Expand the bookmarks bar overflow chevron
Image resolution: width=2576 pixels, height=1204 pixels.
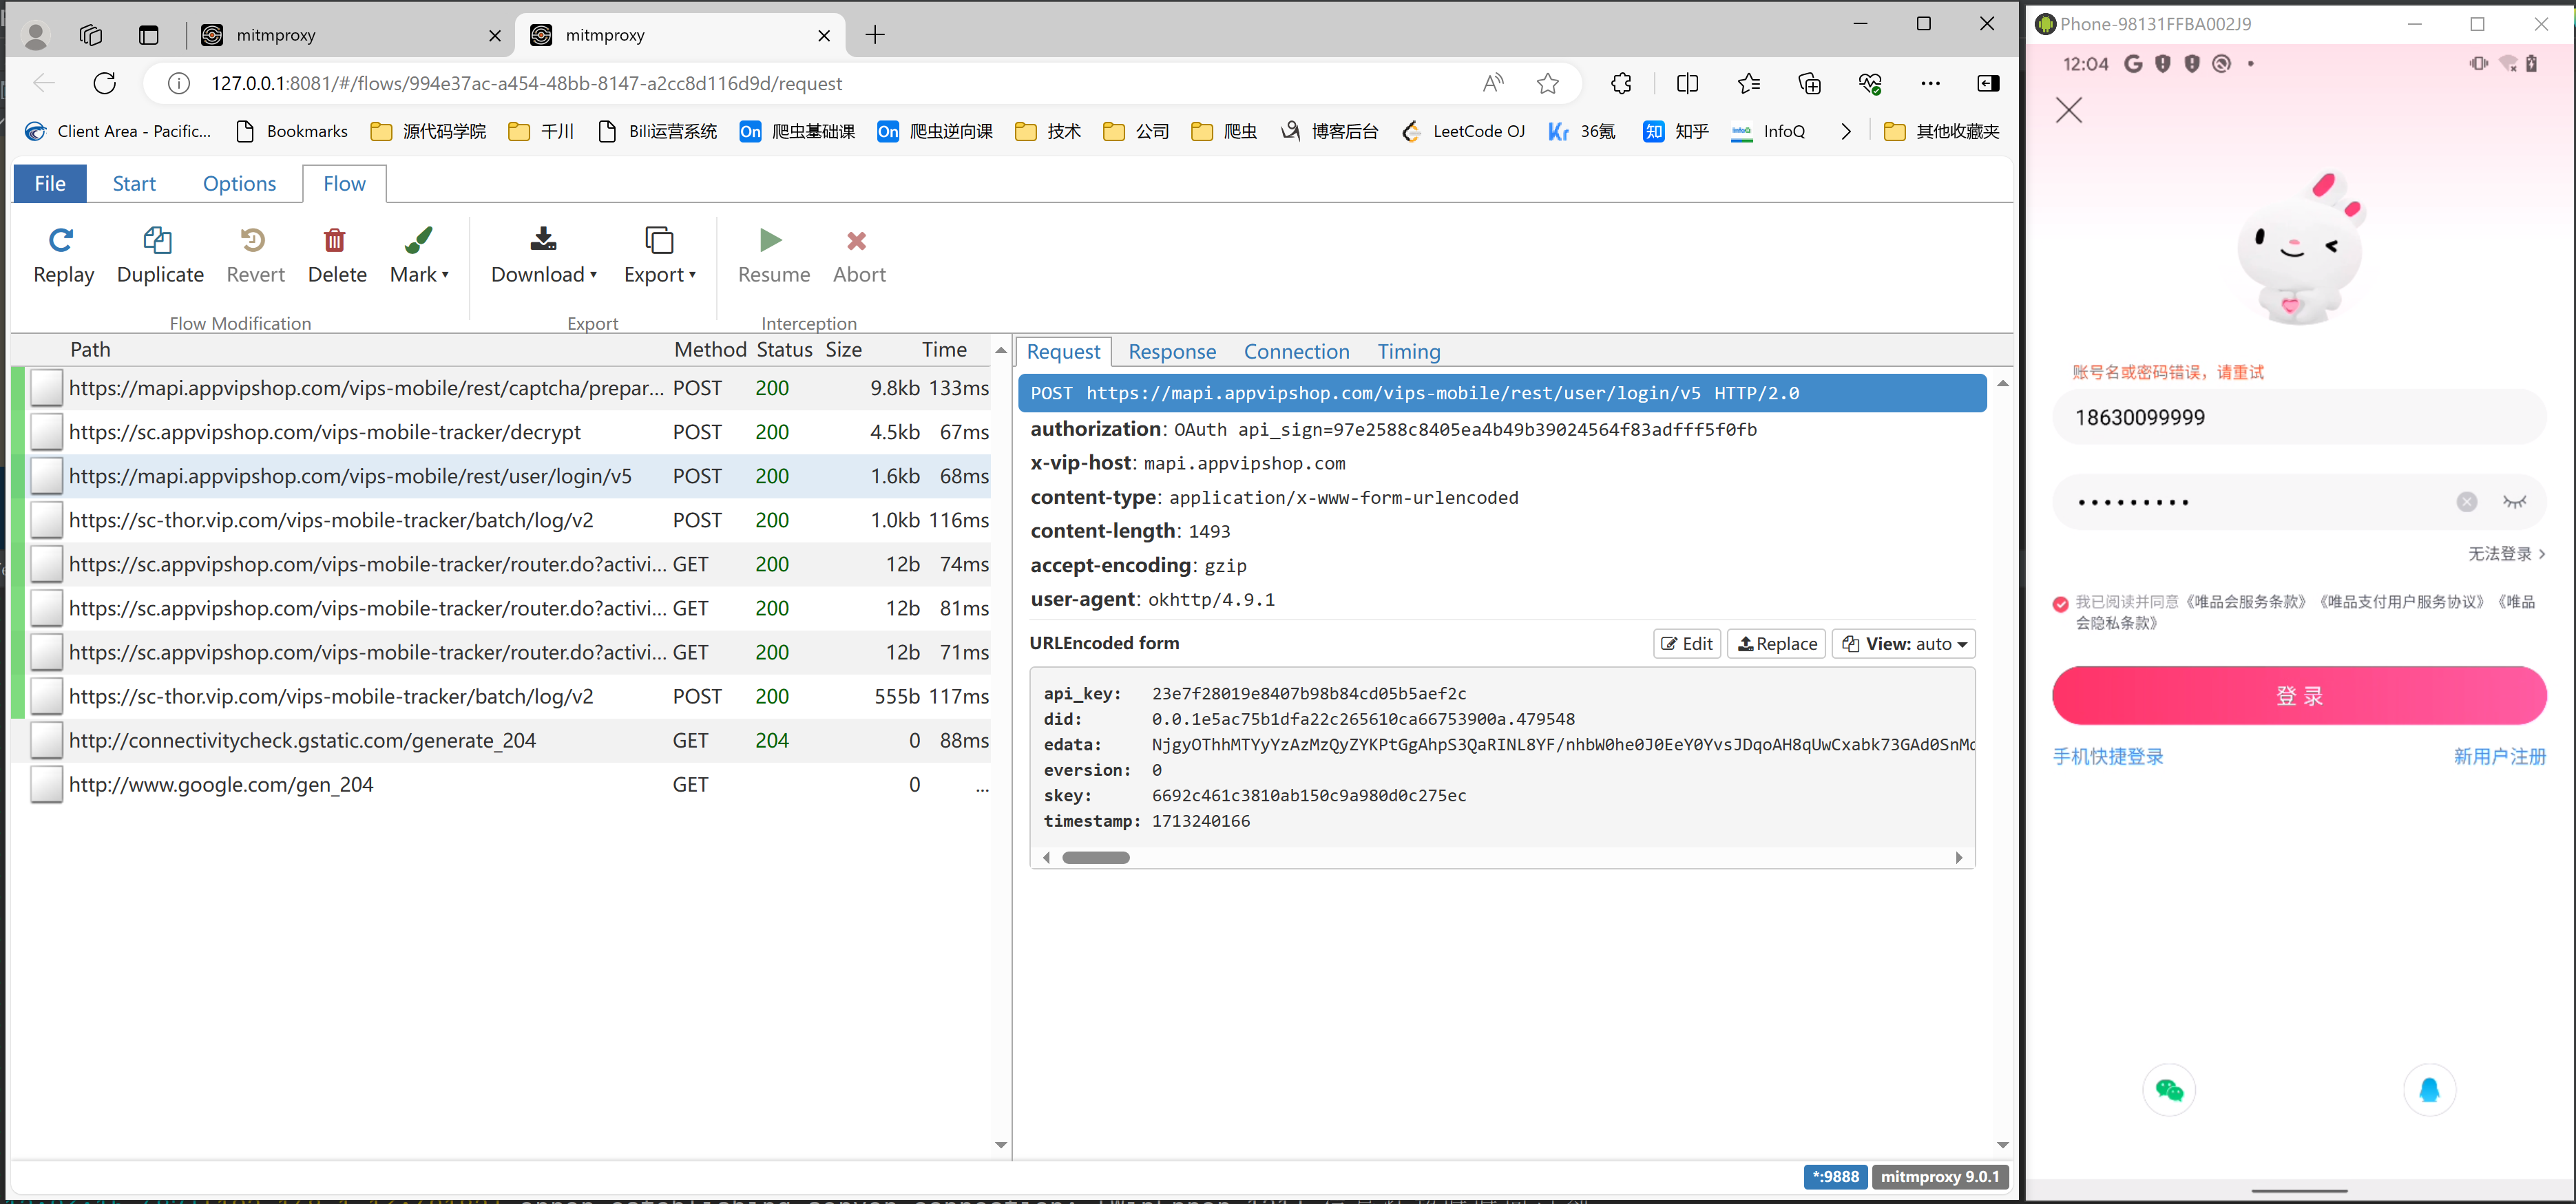point(1845,131)
